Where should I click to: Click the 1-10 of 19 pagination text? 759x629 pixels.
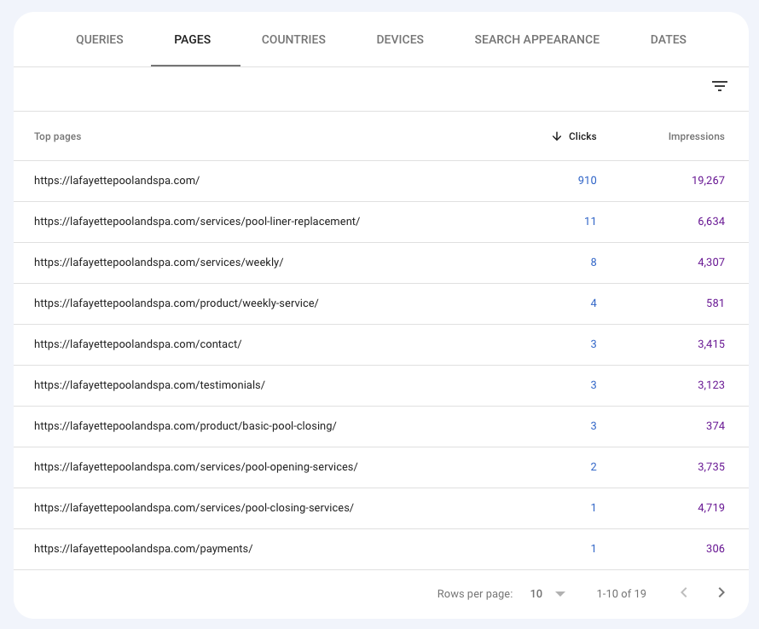(x=621, y=594)
